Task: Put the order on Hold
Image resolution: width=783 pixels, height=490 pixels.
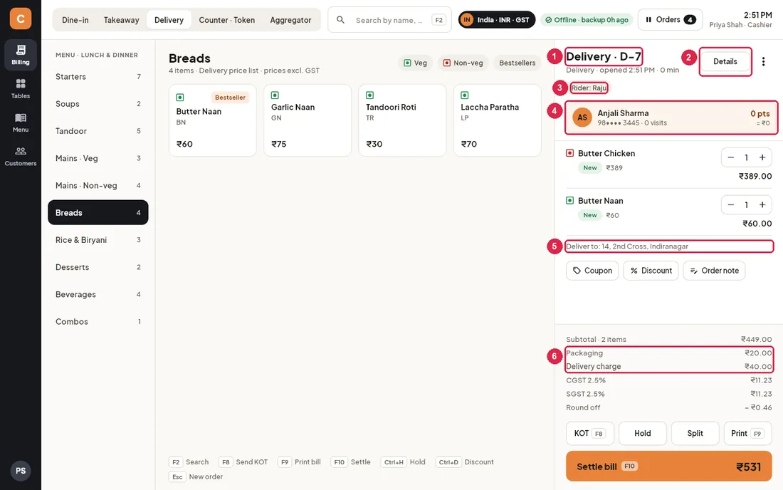Action: coord(643,434)
